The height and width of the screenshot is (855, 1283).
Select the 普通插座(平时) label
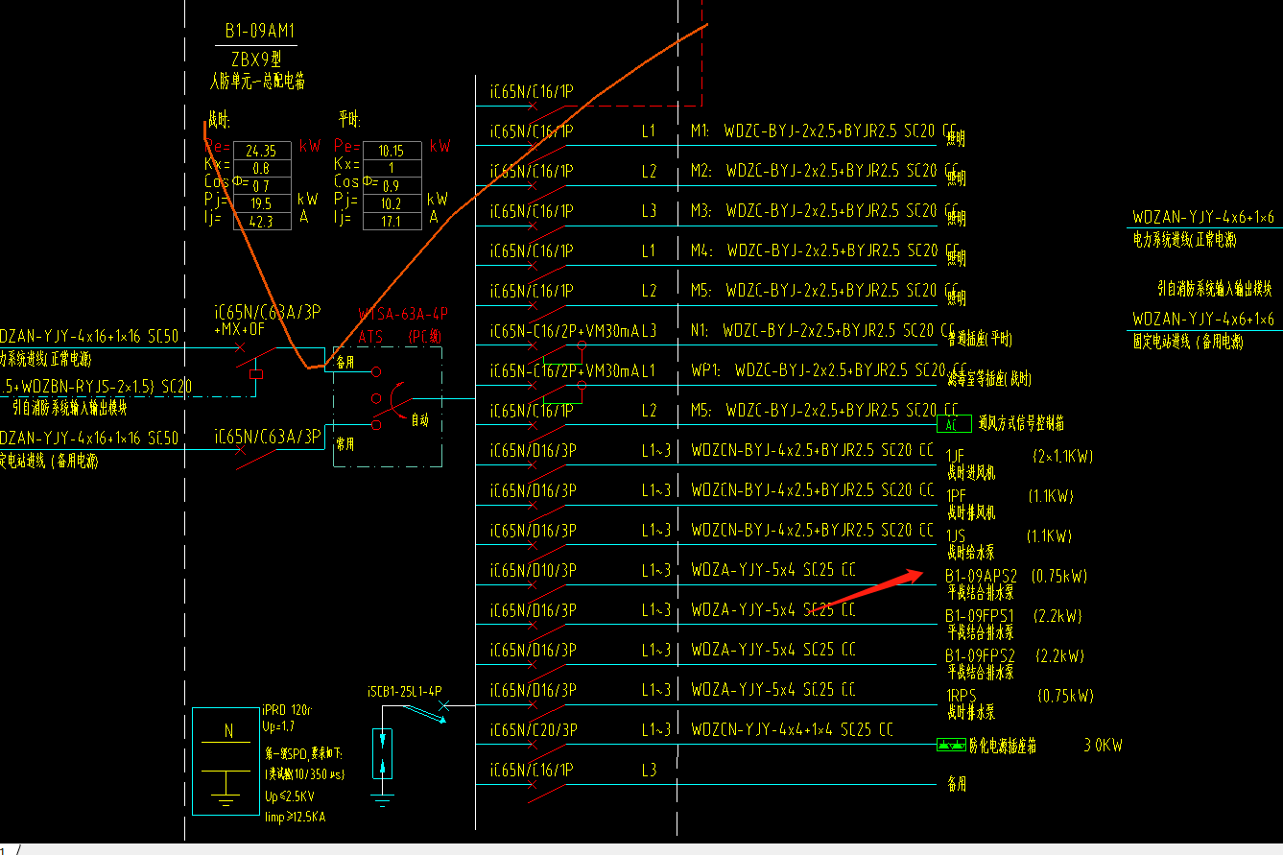click(980, 340)
